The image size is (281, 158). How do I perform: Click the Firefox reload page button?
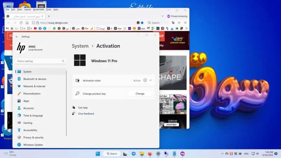tap(21, 23)
